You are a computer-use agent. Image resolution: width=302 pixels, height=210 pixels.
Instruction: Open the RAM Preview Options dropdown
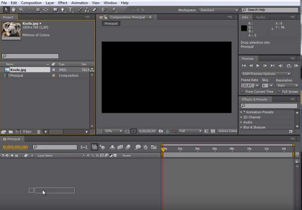pos(266,74)
